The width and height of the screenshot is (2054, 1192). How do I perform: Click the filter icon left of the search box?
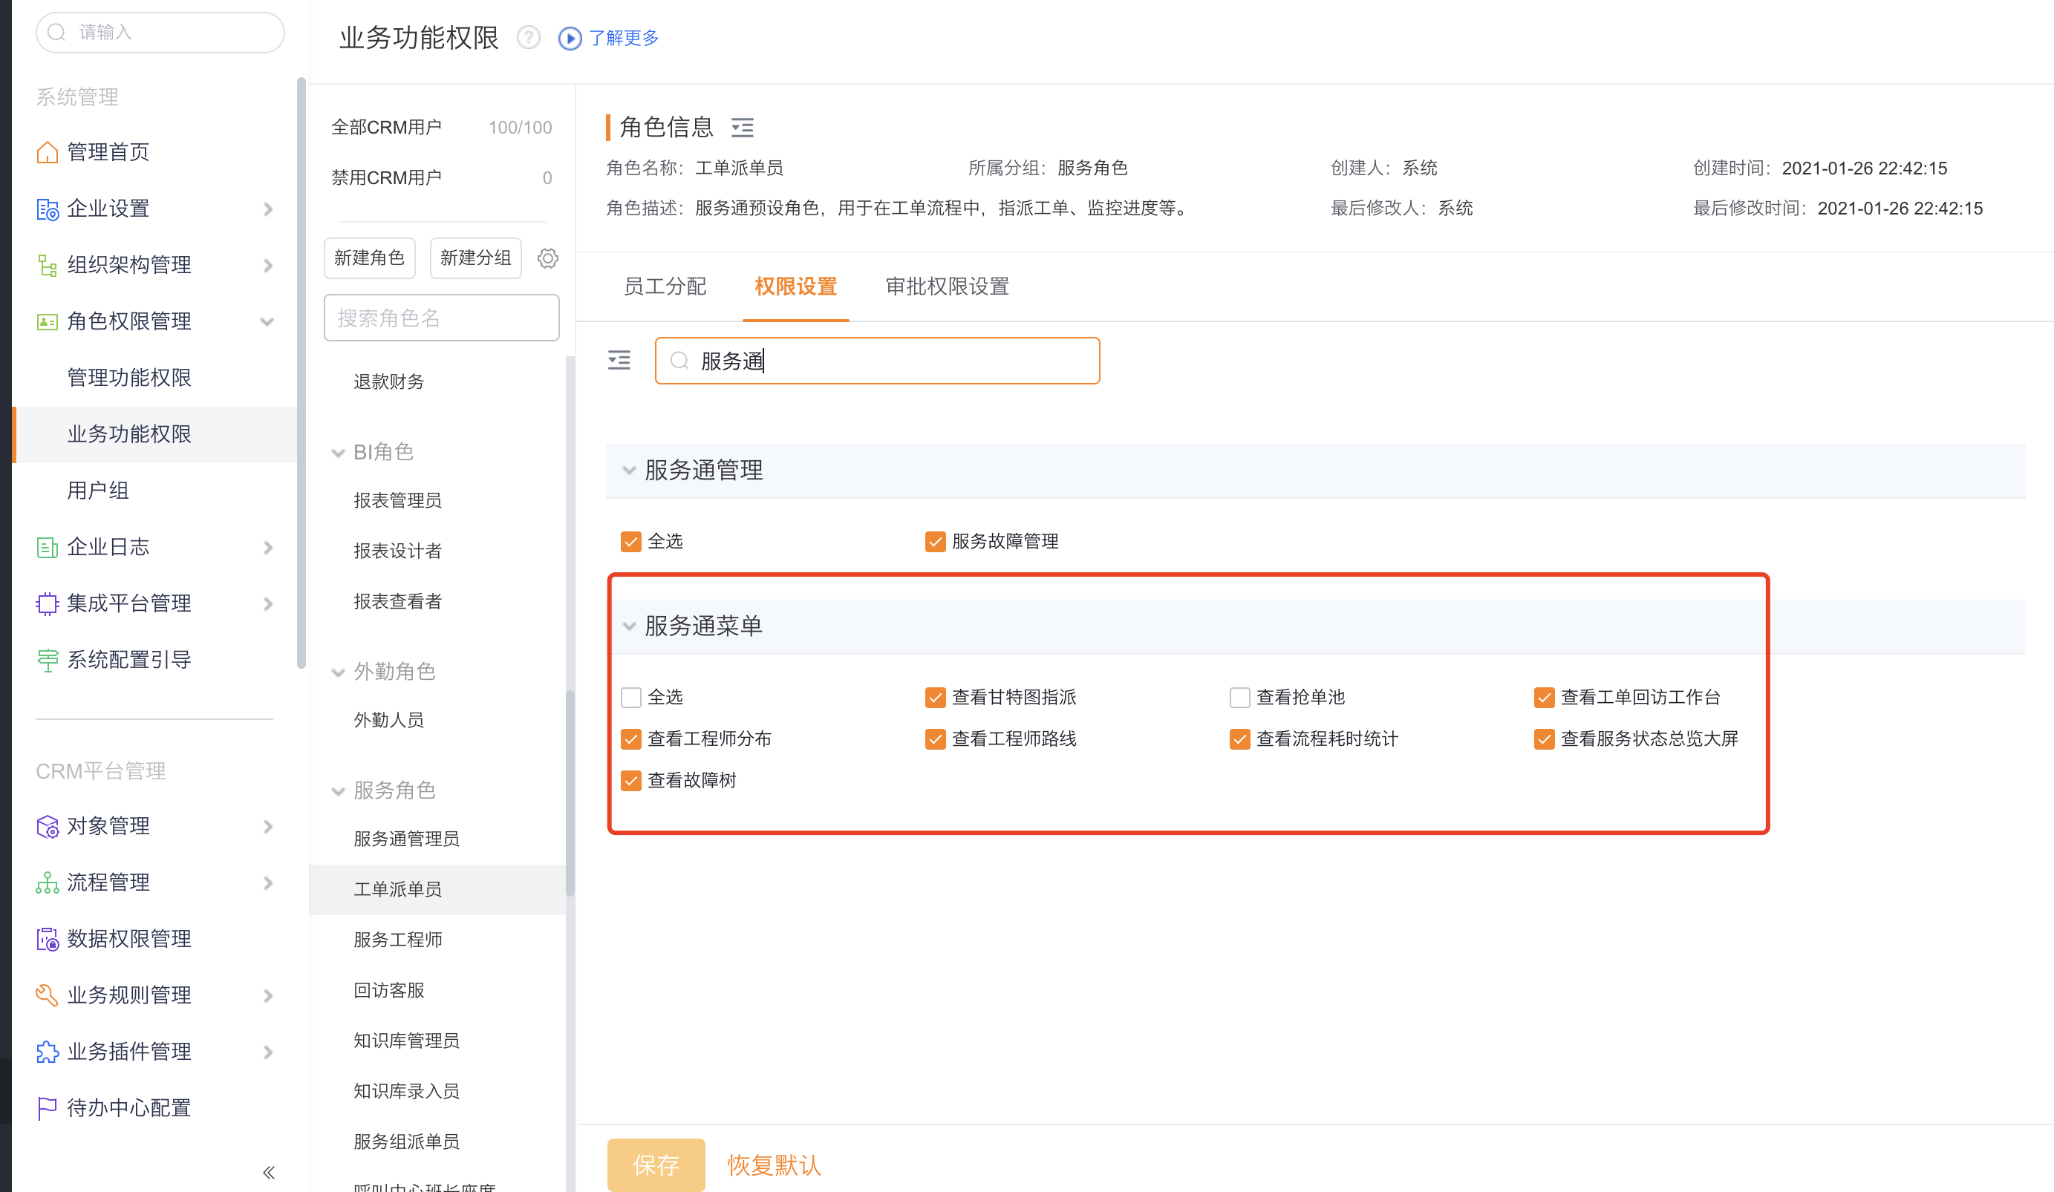[x=619, y=360]
